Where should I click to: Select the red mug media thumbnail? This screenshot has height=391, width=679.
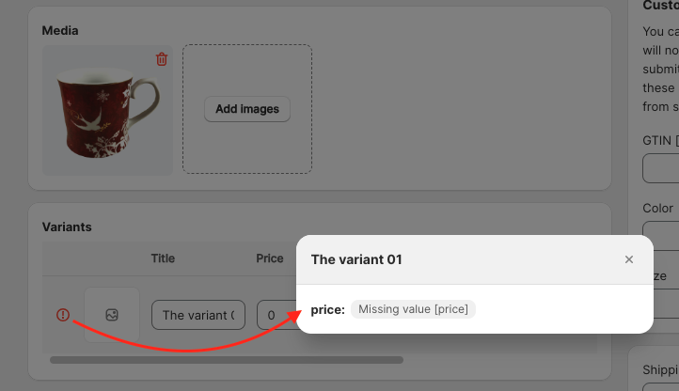click(107, 110)
